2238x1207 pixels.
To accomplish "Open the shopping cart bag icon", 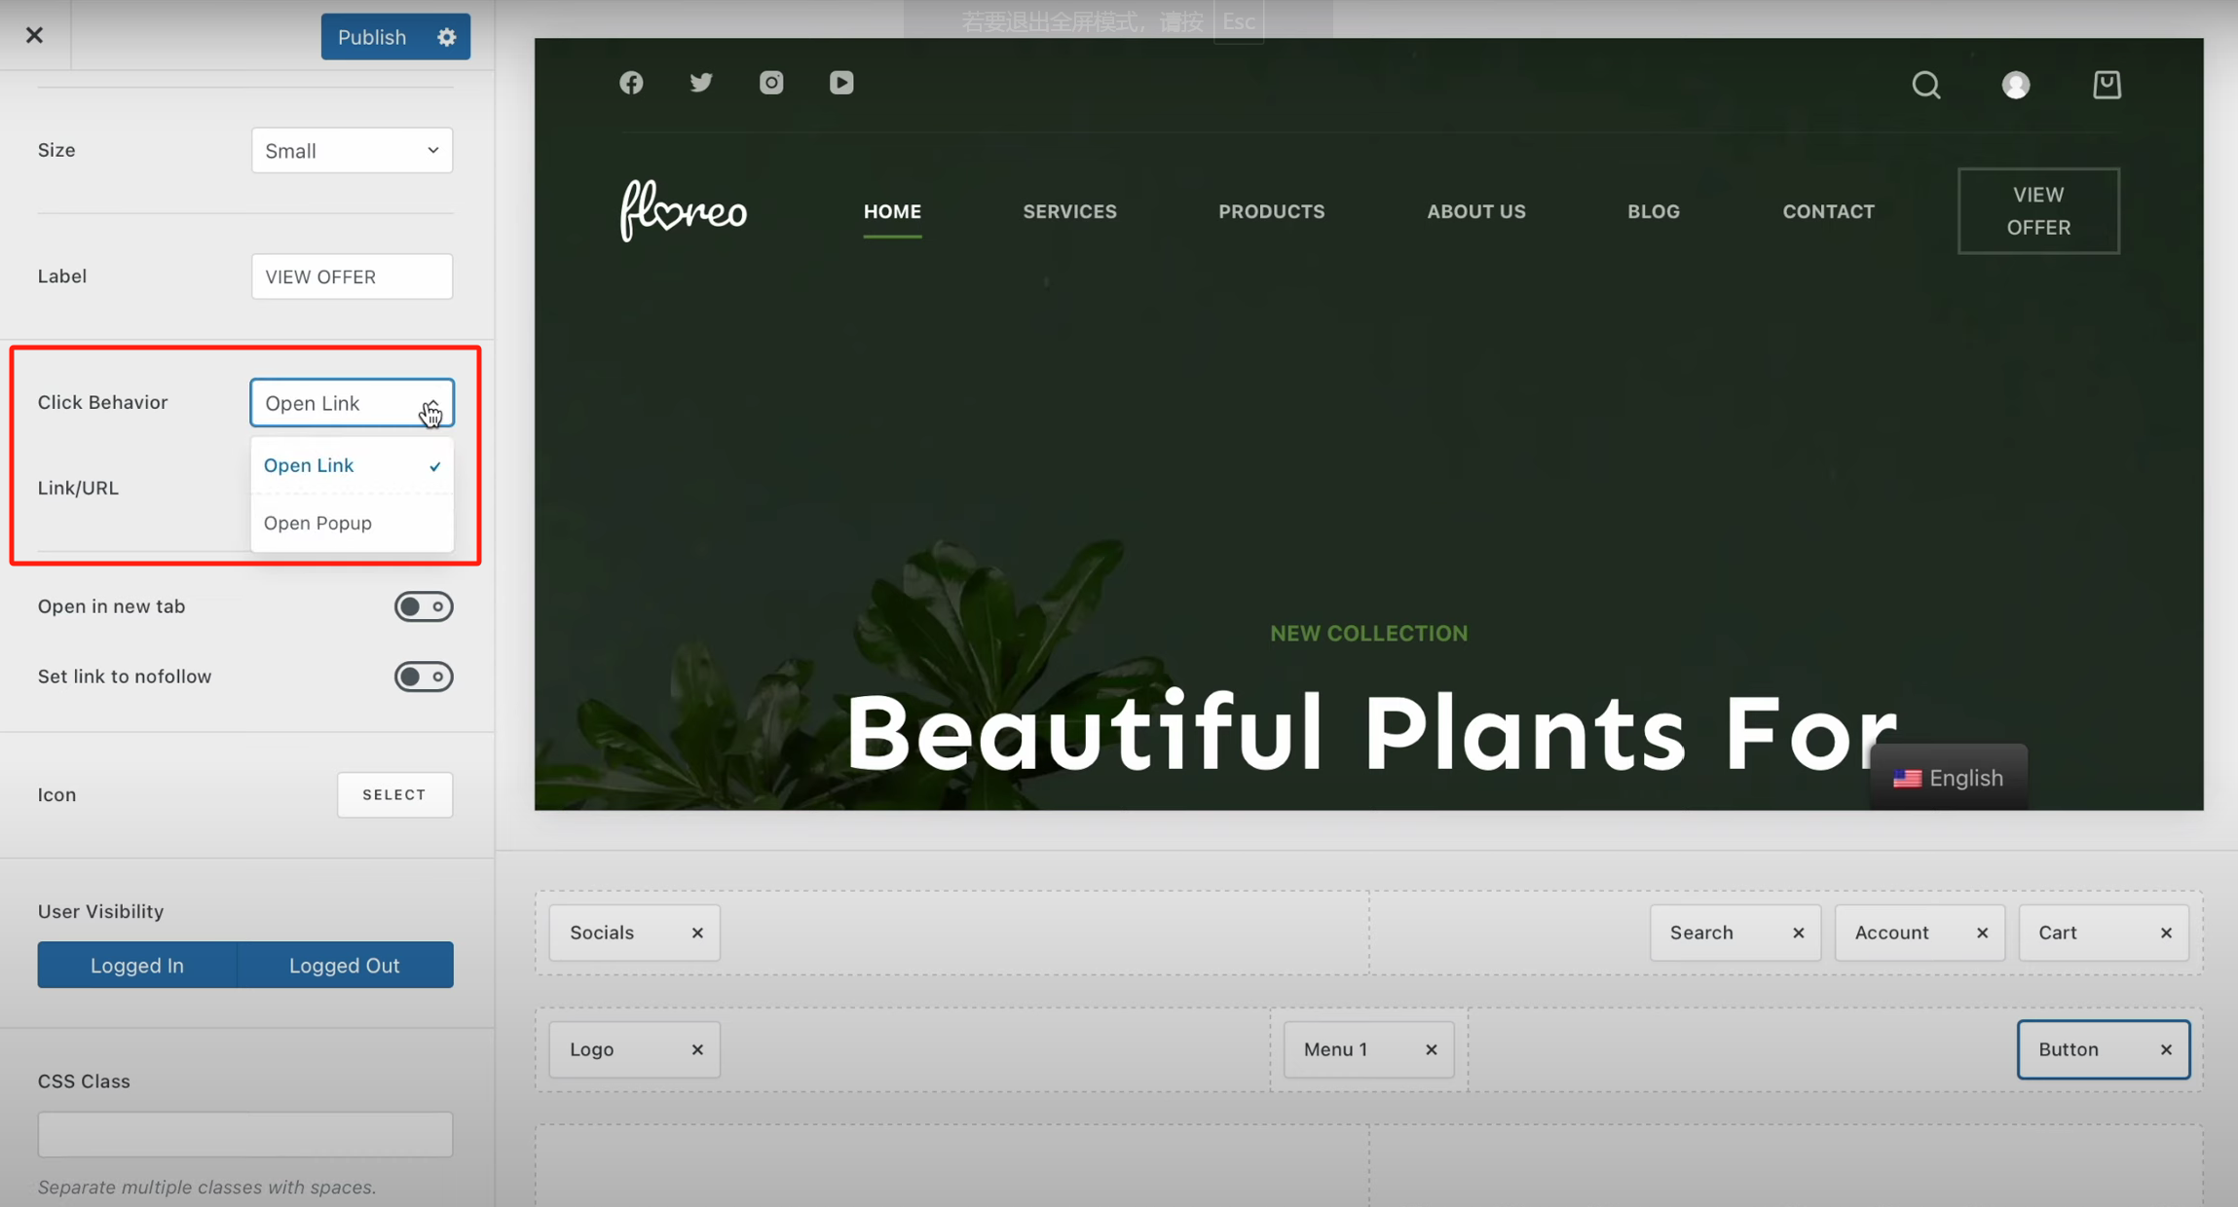I will [2107, 85].
